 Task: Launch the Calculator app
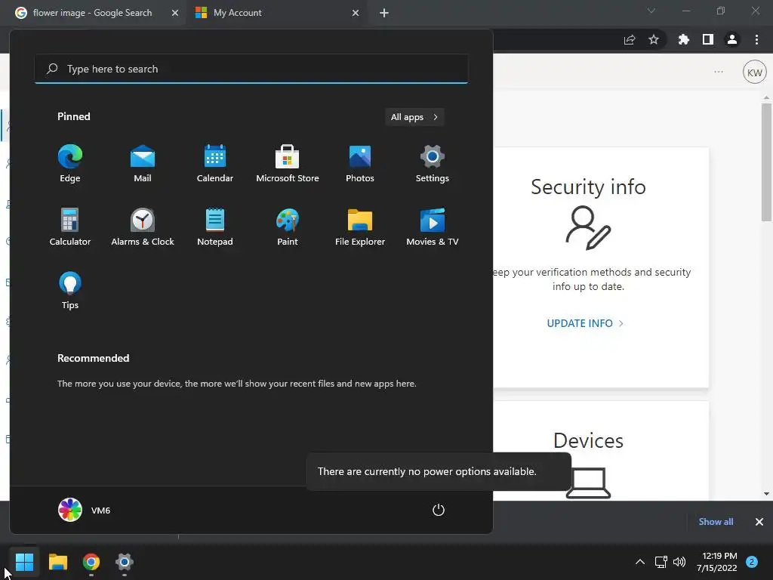coord(70,227)
